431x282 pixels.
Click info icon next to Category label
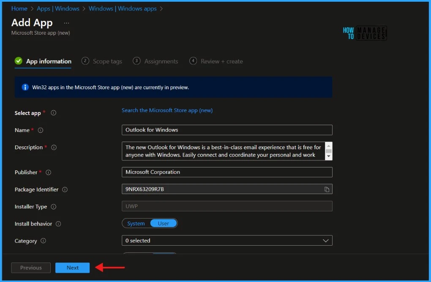43,241
